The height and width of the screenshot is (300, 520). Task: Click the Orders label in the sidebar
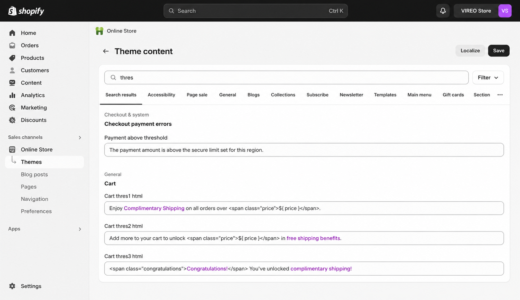(30, 45)
